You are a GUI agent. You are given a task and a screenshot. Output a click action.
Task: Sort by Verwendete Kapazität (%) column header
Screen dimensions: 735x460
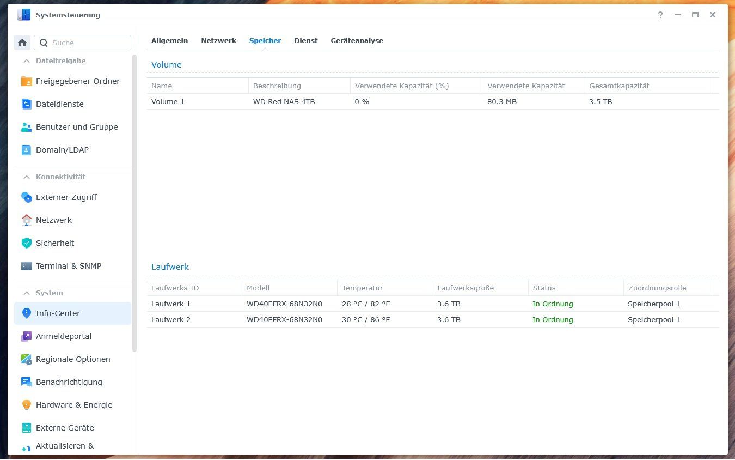(416, 86)
